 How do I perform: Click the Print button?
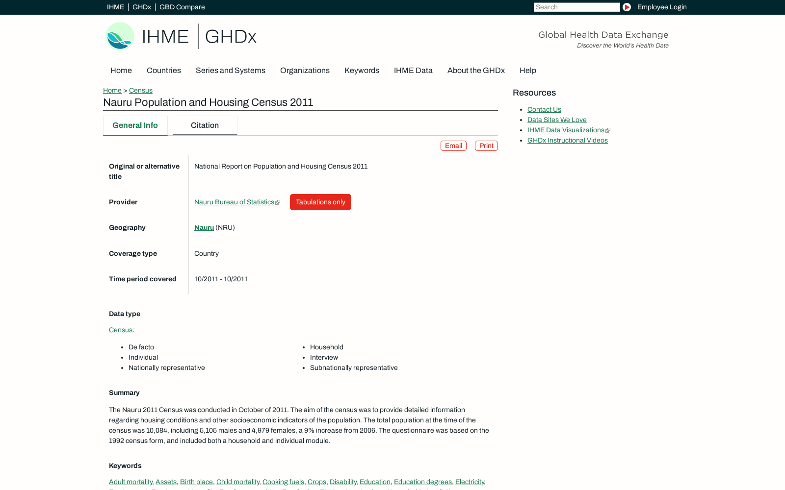[486, 146]
